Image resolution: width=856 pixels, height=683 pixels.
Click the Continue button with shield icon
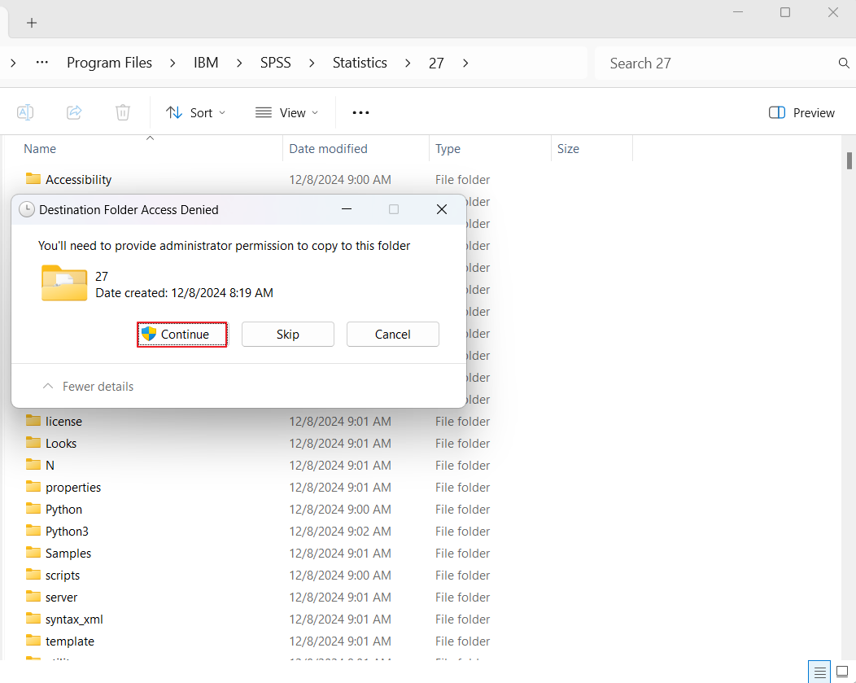[x=181, y=335]
